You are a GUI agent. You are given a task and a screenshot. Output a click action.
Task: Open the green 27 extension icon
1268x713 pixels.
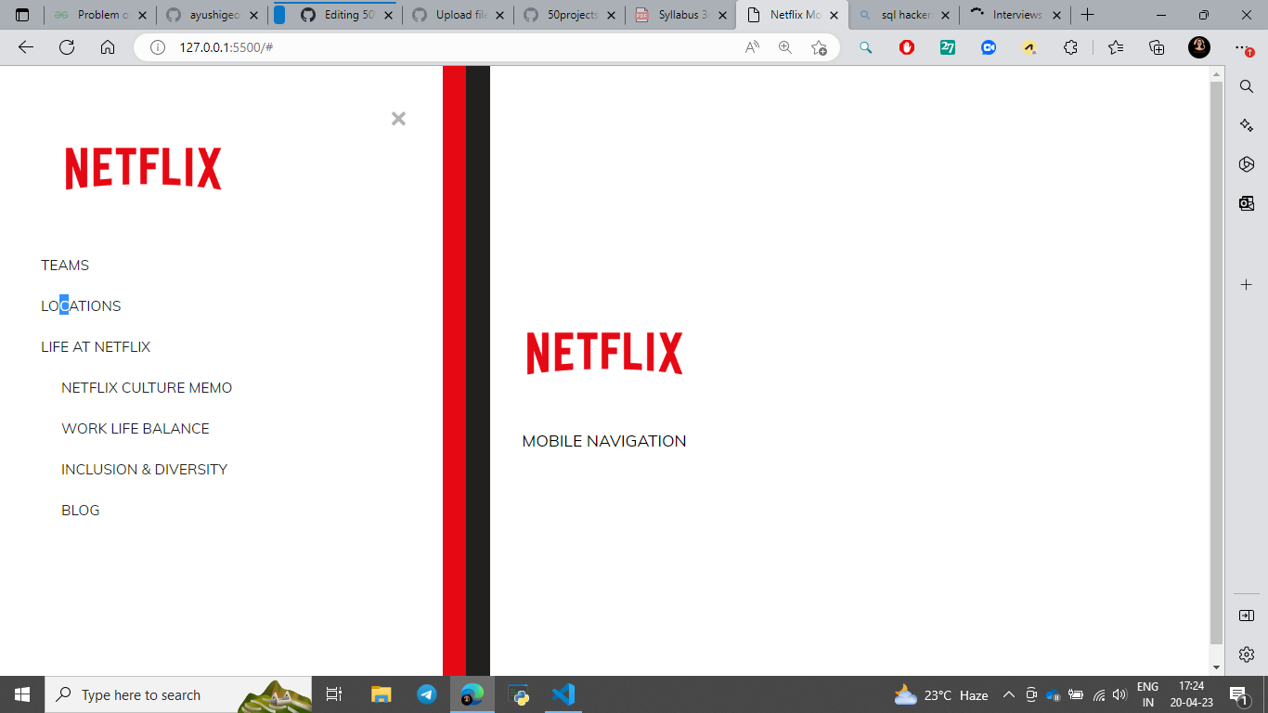[948, 47]
